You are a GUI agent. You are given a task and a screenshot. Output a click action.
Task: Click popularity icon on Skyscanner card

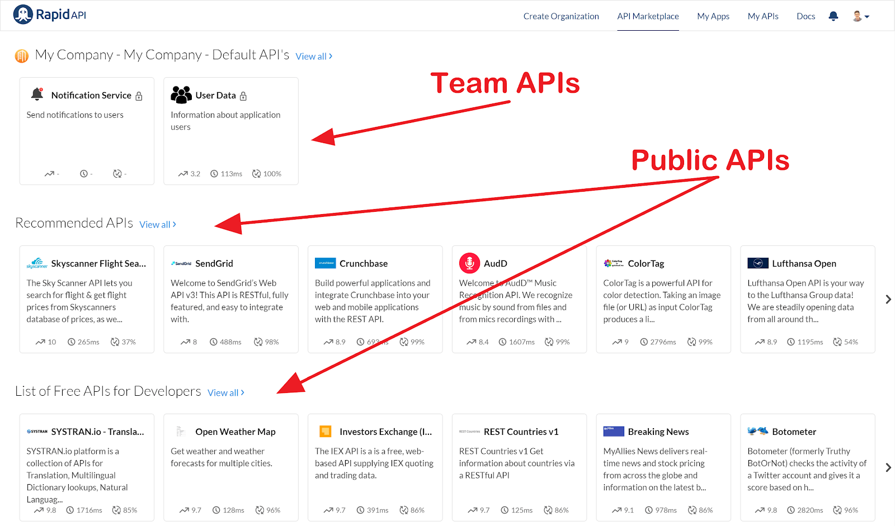pyautogui.click(x=40, y=342)
